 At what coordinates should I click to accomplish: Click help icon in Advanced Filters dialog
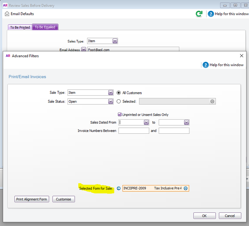point(205,65)
